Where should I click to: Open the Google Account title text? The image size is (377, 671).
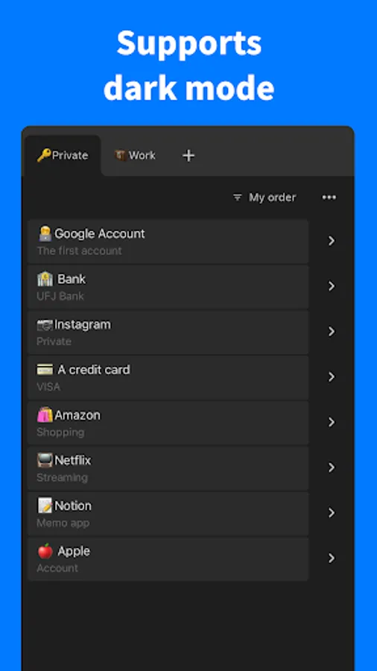pos(100,233)
